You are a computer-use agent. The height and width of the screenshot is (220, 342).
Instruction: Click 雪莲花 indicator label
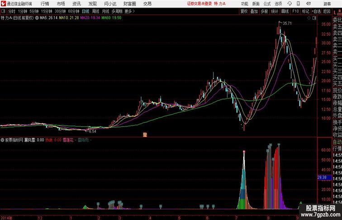click(70, 140)
